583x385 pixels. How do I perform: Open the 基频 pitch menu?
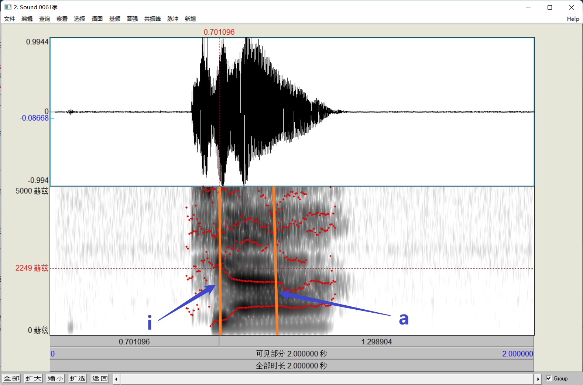coord(115,19)
